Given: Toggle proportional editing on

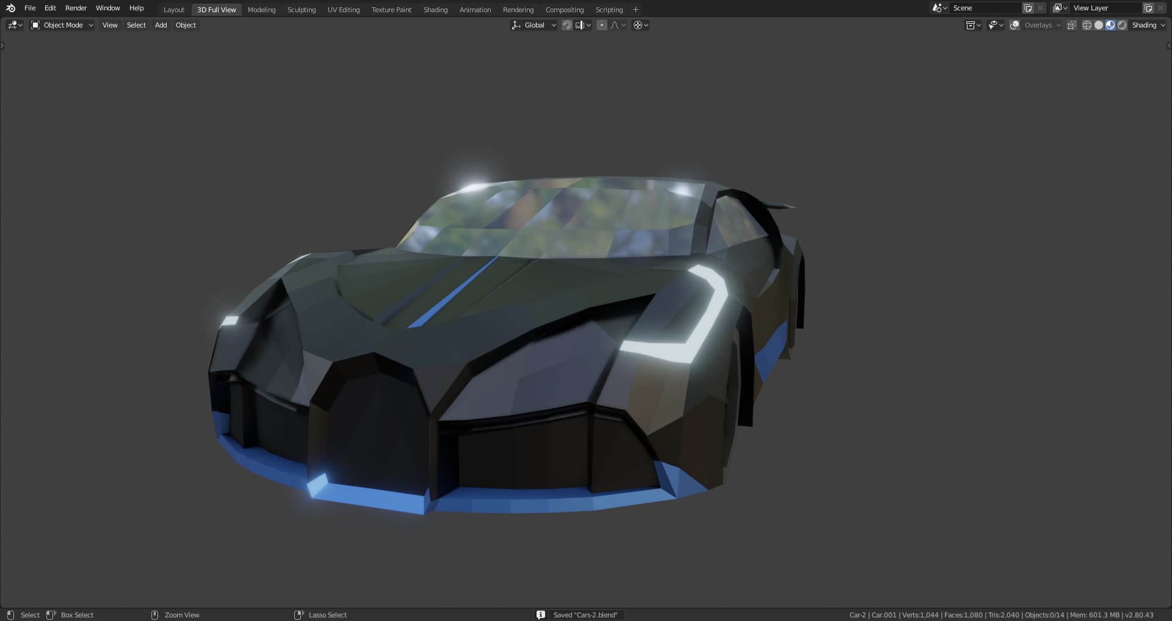Looking at the screenshot, I should (x=602, y=25).
